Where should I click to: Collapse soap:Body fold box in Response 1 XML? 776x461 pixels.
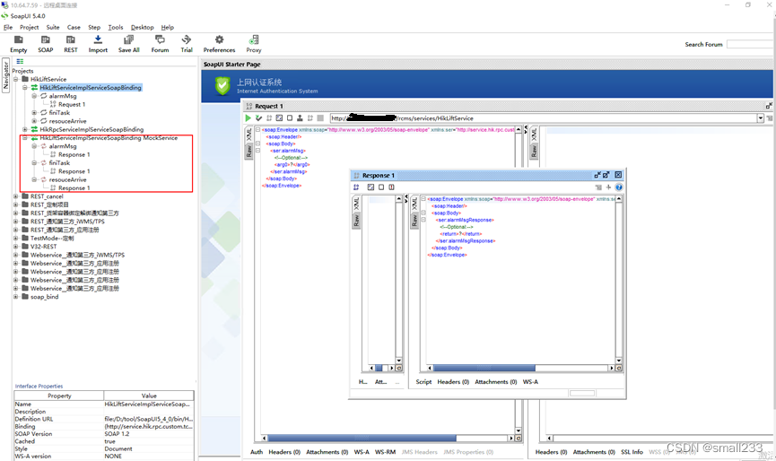coord(423,213)
